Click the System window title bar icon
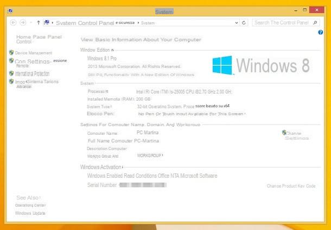This screenshot has height=230, width=331. 10,11
